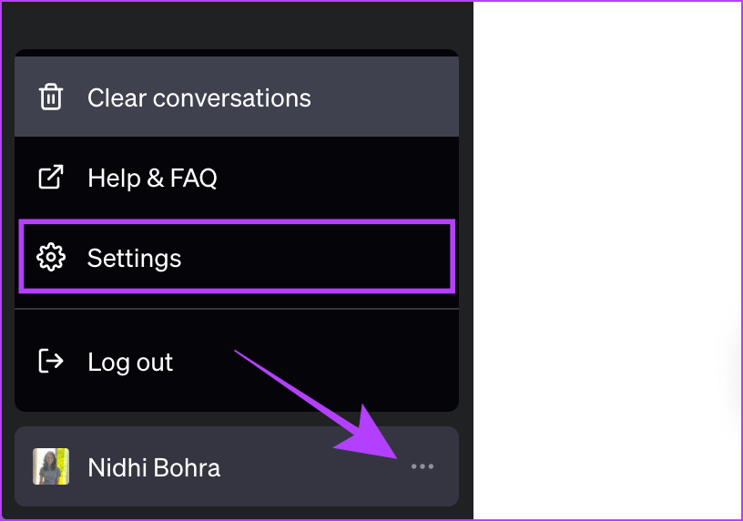Image resolution: width=743 pixels, height=522 pixels.
Task: Click the divider line above Log out
Action: pyautogui.click(x=237, y=309)
